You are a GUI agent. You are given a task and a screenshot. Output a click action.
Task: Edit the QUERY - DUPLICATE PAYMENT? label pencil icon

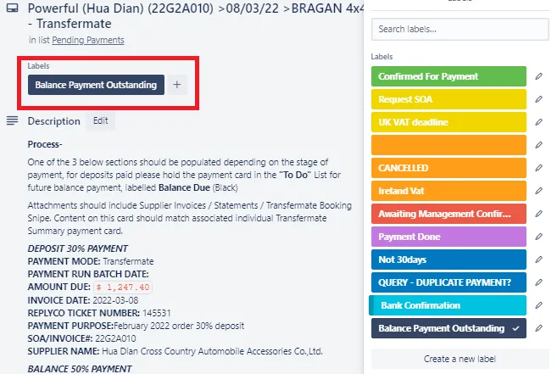pyautogui.click(x=538, y=282)
